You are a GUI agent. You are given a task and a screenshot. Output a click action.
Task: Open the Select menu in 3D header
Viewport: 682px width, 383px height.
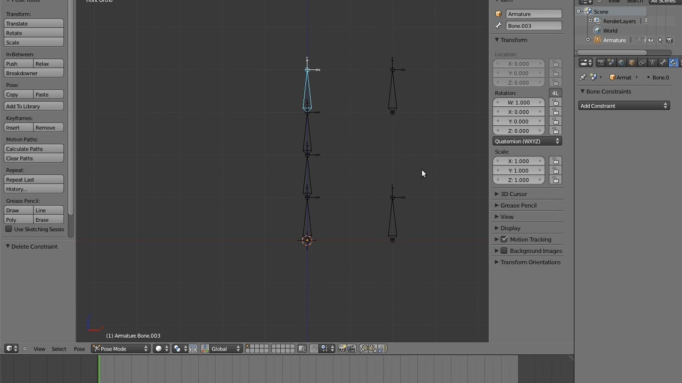(59, 349)
